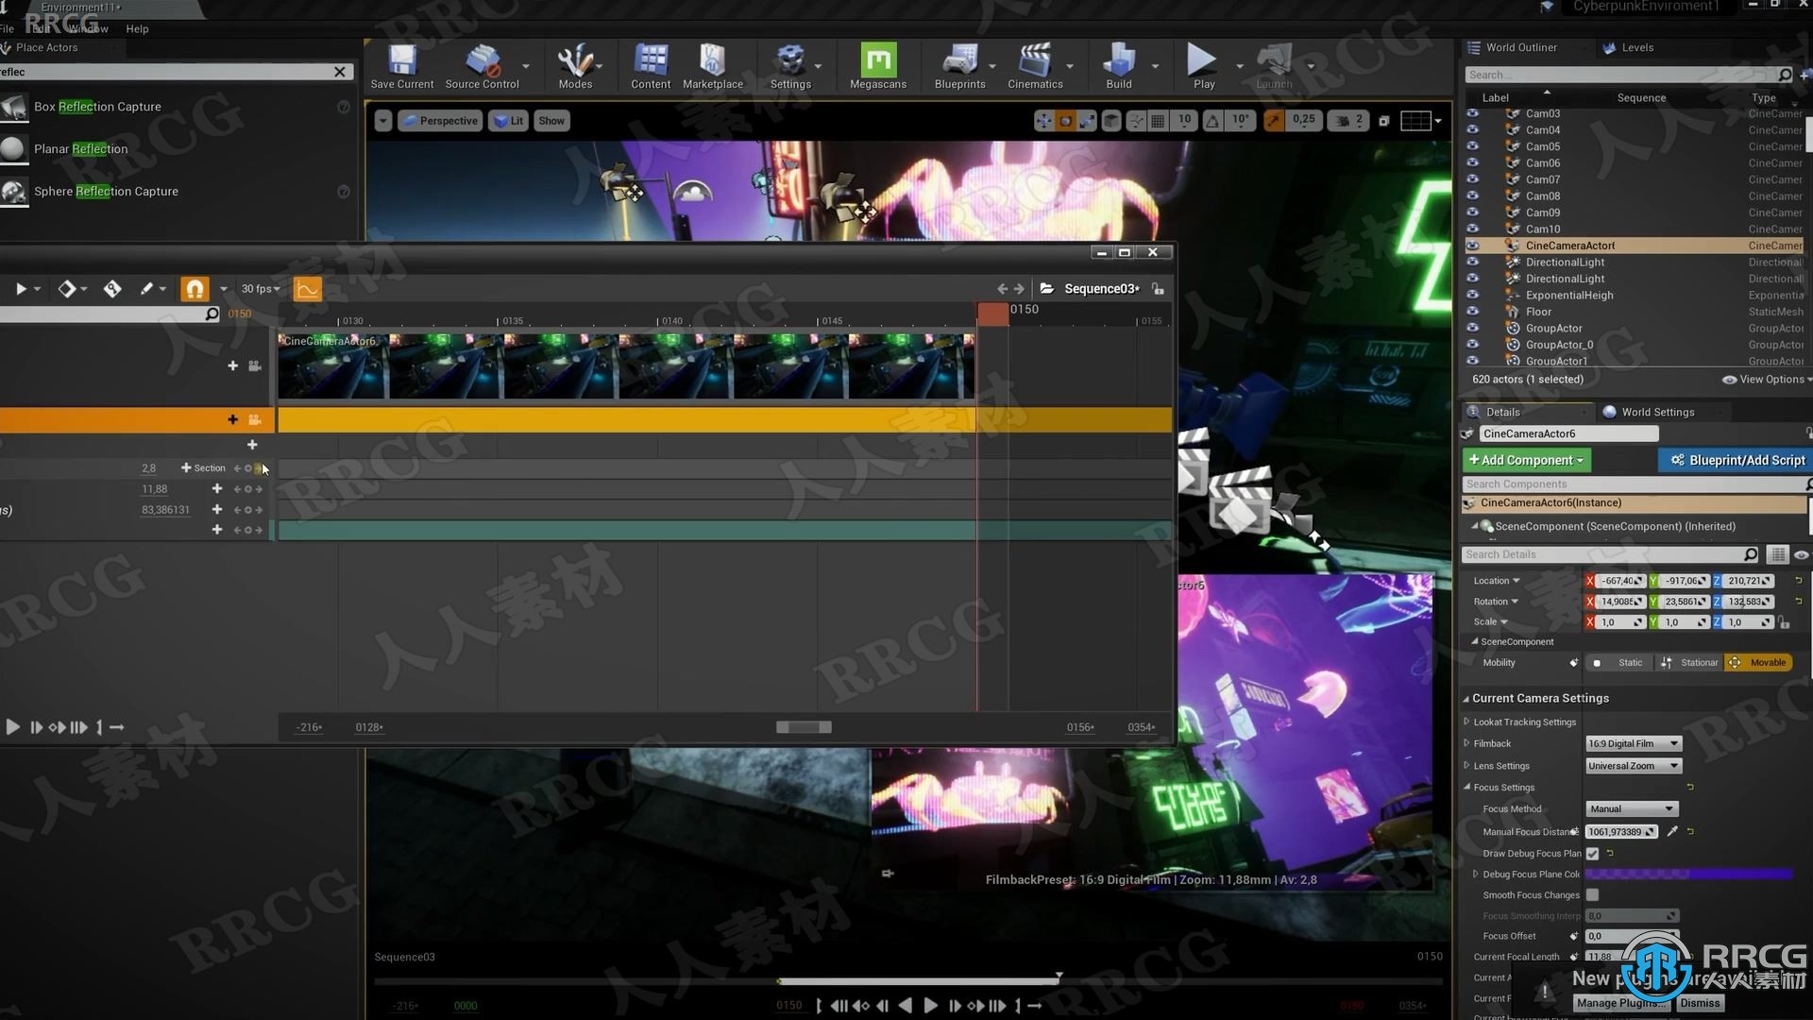The image size is (1813, 1020).
Task: Open Focus Method Manual dropdown
Action: coord(1630,808)
